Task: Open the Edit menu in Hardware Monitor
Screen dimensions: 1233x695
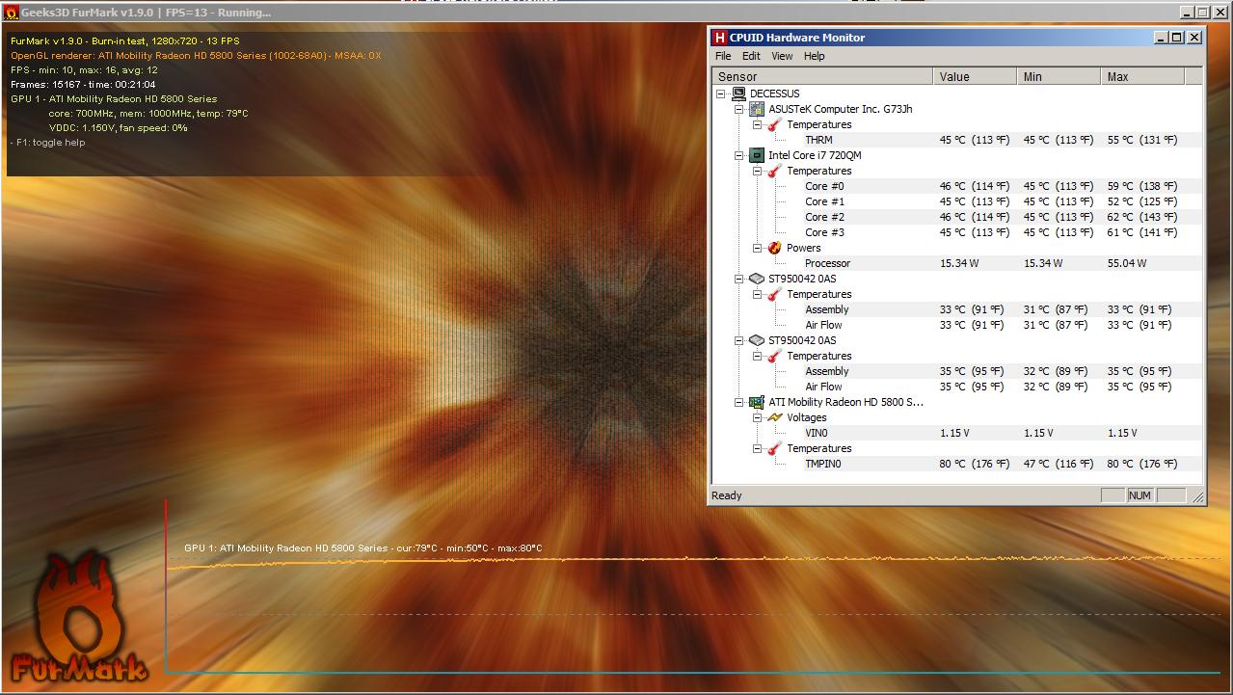Action: [751, 56]
